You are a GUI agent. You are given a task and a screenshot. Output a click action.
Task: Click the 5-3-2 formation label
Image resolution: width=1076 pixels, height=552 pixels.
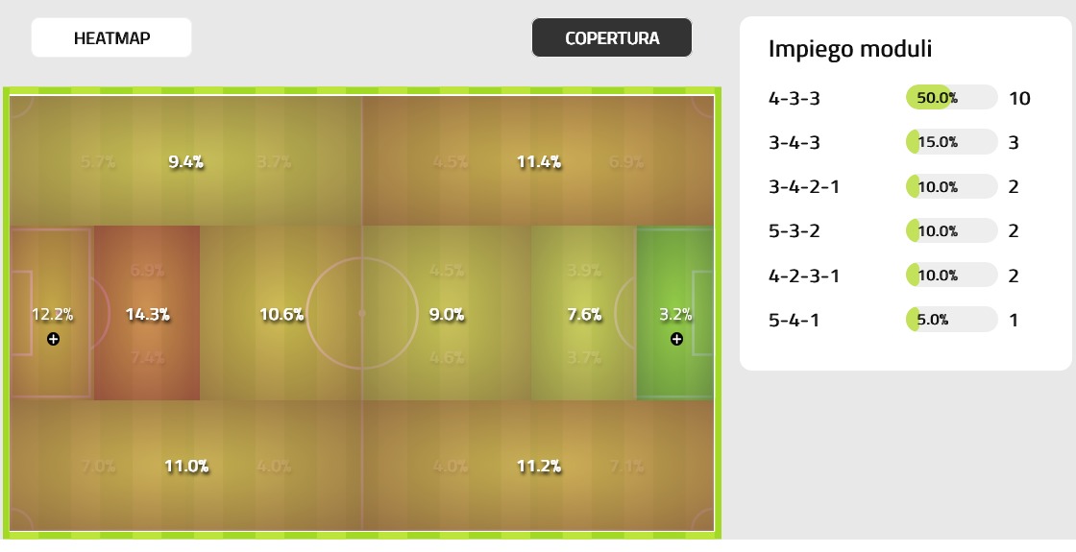(795, 231)
